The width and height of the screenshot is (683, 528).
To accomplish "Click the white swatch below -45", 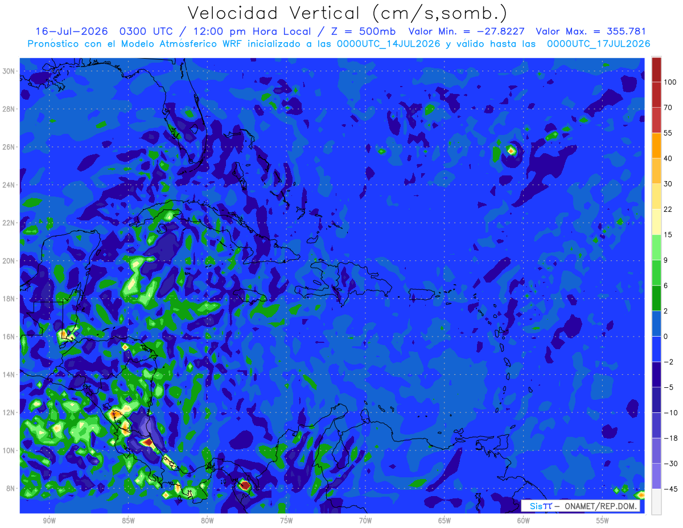I will [656, 501].
